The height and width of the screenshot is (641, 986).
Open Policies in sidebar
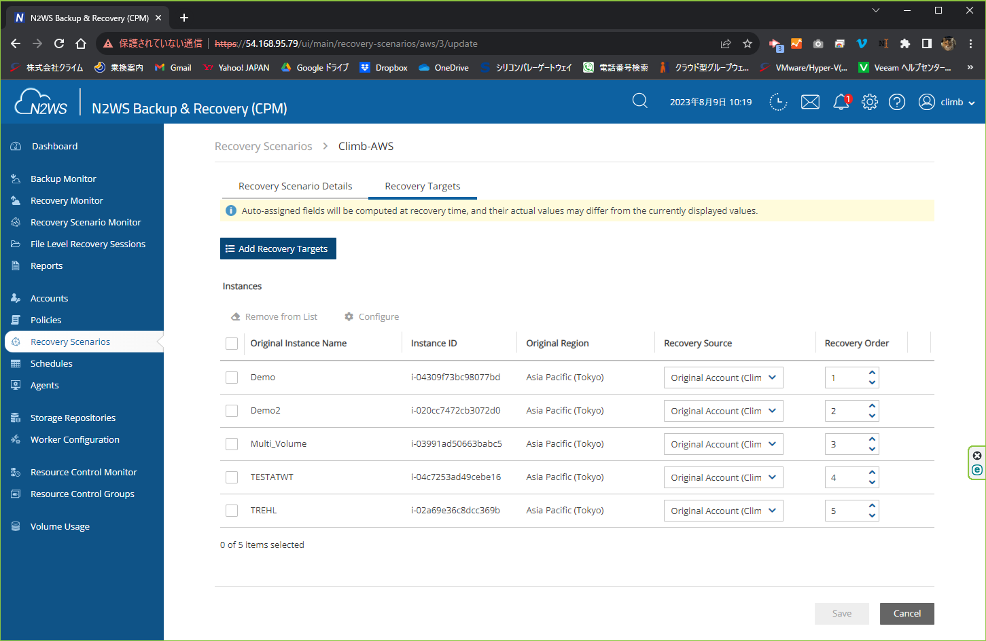click(x=46, y=320)
